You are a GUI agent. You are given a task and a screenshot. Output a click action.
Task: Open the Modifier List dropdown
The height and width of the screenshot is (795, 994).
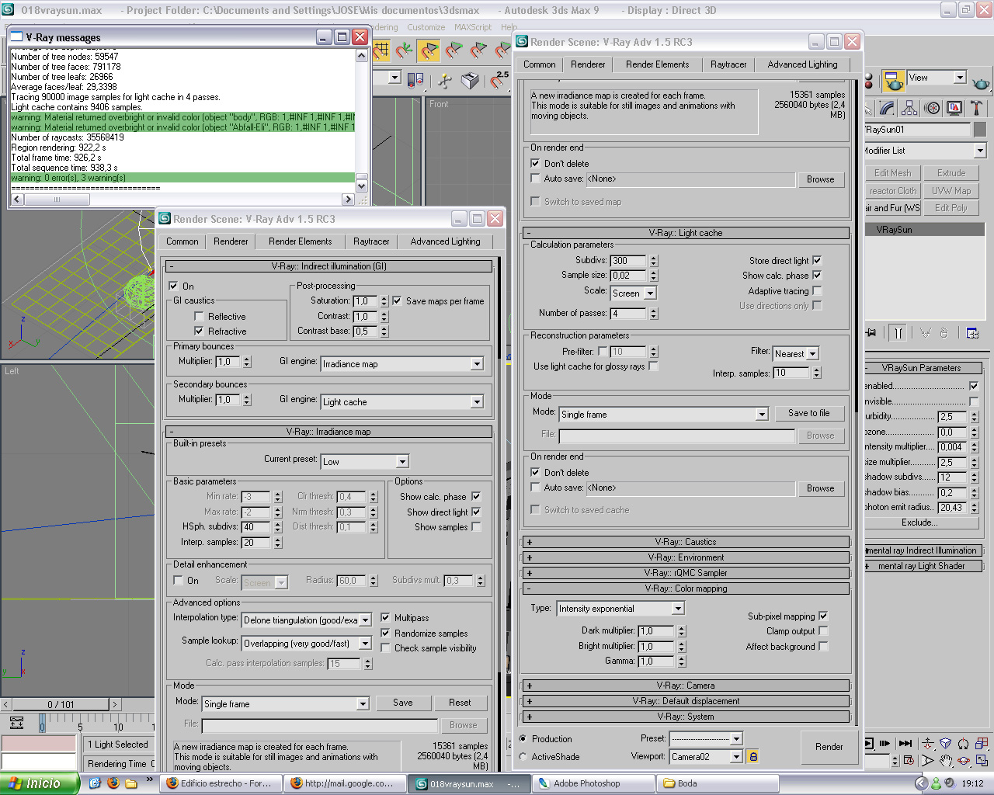(924, 151)
